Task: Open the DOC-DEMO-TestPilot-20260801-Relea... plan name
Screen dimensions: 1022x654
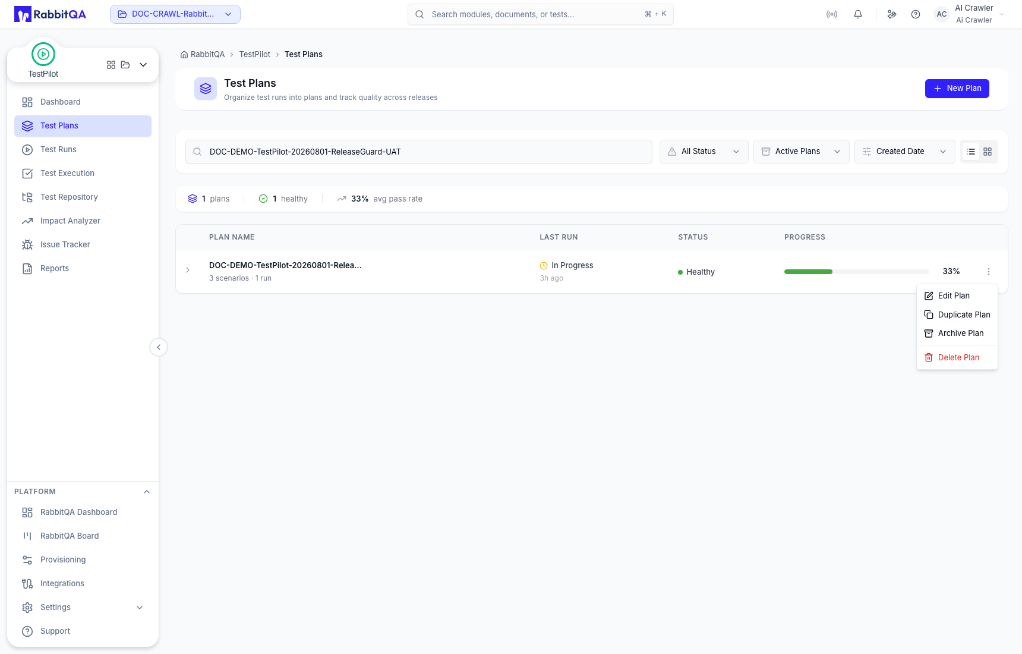Action: (285, 265)
